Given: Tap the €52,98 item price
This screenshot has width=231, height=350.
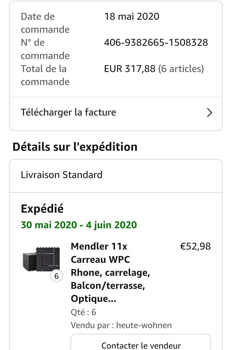Looking at the screenshot, I should click(x=195, y=246).
